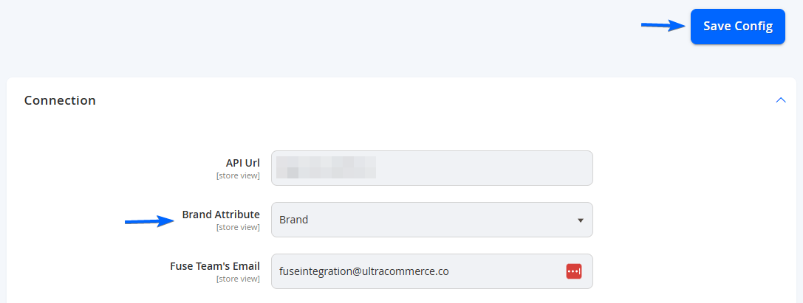Click blue arrow pointing to Save Config
Screen dimensions: 803x303
(x=663, y=26)
